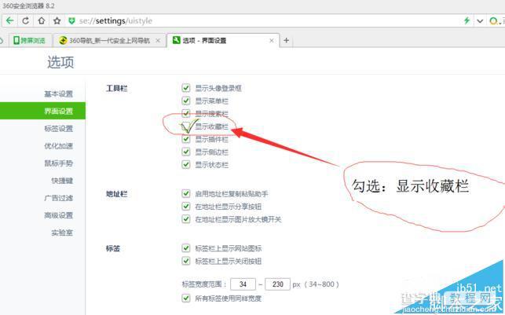
Task: Toggle 所有标签使用同样宽度 checkbox
Action: pos(186,299)
